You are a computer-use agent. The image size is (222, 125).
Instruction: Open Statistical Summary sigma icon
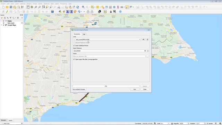(x=118, y=7)
